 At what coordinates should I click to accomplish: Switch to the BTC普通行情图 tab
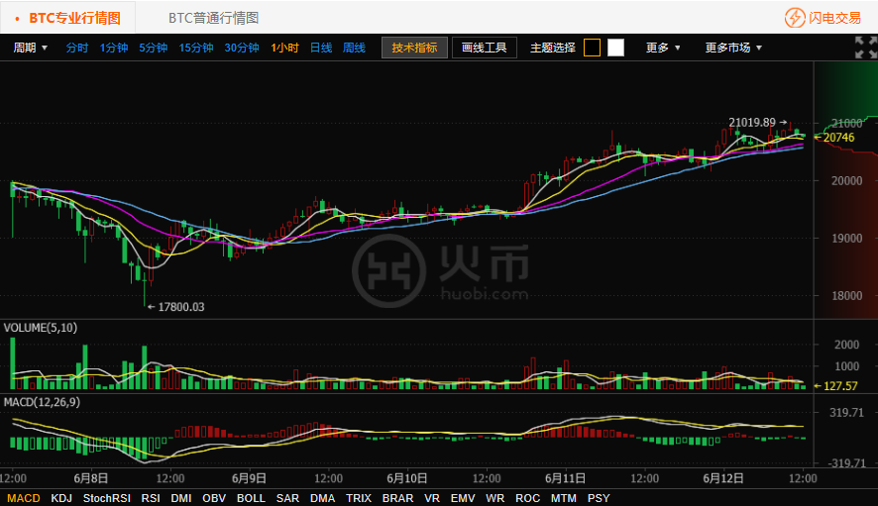tap(213, 18)
